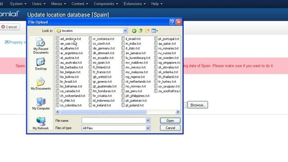Click Cancel in File Upload dialog
Image resolution: width=288 pixels, height=162 pixels.
[170, 128]
